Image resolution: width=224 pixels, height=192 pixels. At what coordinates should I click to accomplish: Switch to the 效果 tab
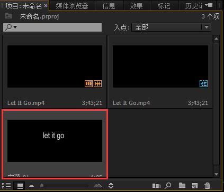[x=136, y=6]
